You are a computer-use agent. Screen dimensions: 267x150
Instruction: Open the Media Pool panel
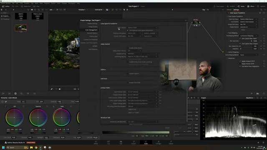(x=26, y=6)
